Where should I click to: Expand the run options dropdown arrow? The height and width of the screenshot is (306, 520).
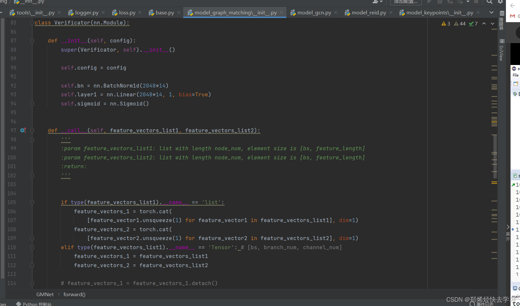point(468,2)
